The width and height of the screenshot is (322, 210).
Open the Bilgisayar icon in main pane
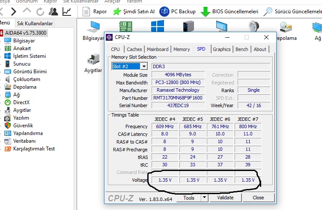(93, 31)
